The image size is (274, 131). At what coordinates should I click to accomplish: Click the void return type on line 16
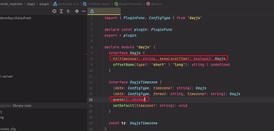pos(183,105)
